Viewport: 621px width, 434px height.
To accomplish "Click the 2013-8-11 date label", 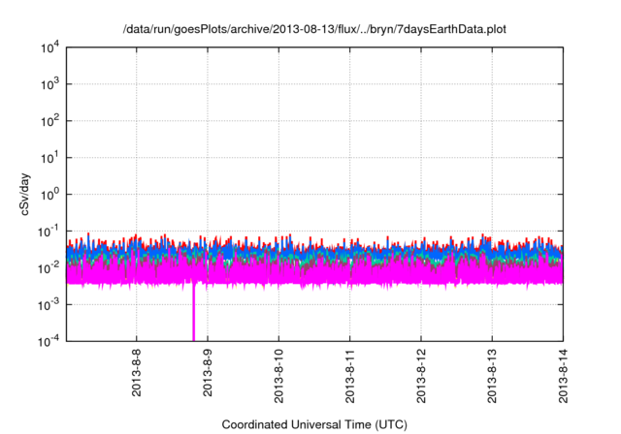I will (x=349, y=376).
